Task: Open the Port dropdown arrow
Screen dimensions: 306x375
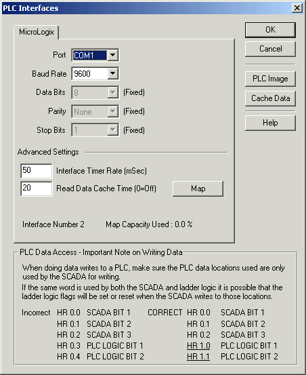Action: tap(112, 55)
